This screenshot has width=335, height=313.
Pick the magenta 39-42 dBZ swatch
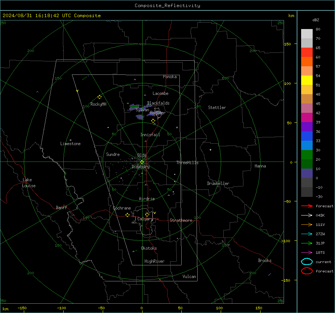(307, 118)
